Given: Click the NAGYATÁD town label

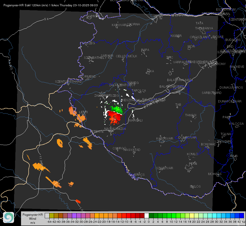Looking at the screenshot, I should [x=132, y=150].
